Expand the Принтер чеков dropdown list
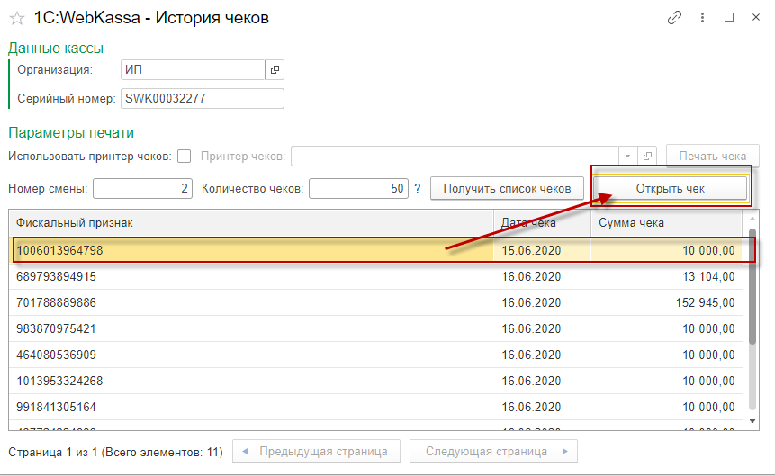The height and width of the screenshot is (476, 775). coord(627,157)
